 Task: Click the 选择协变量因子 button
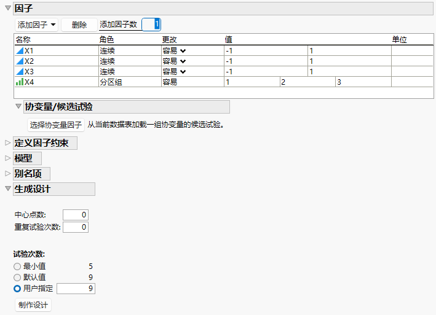tap(56, 125)
